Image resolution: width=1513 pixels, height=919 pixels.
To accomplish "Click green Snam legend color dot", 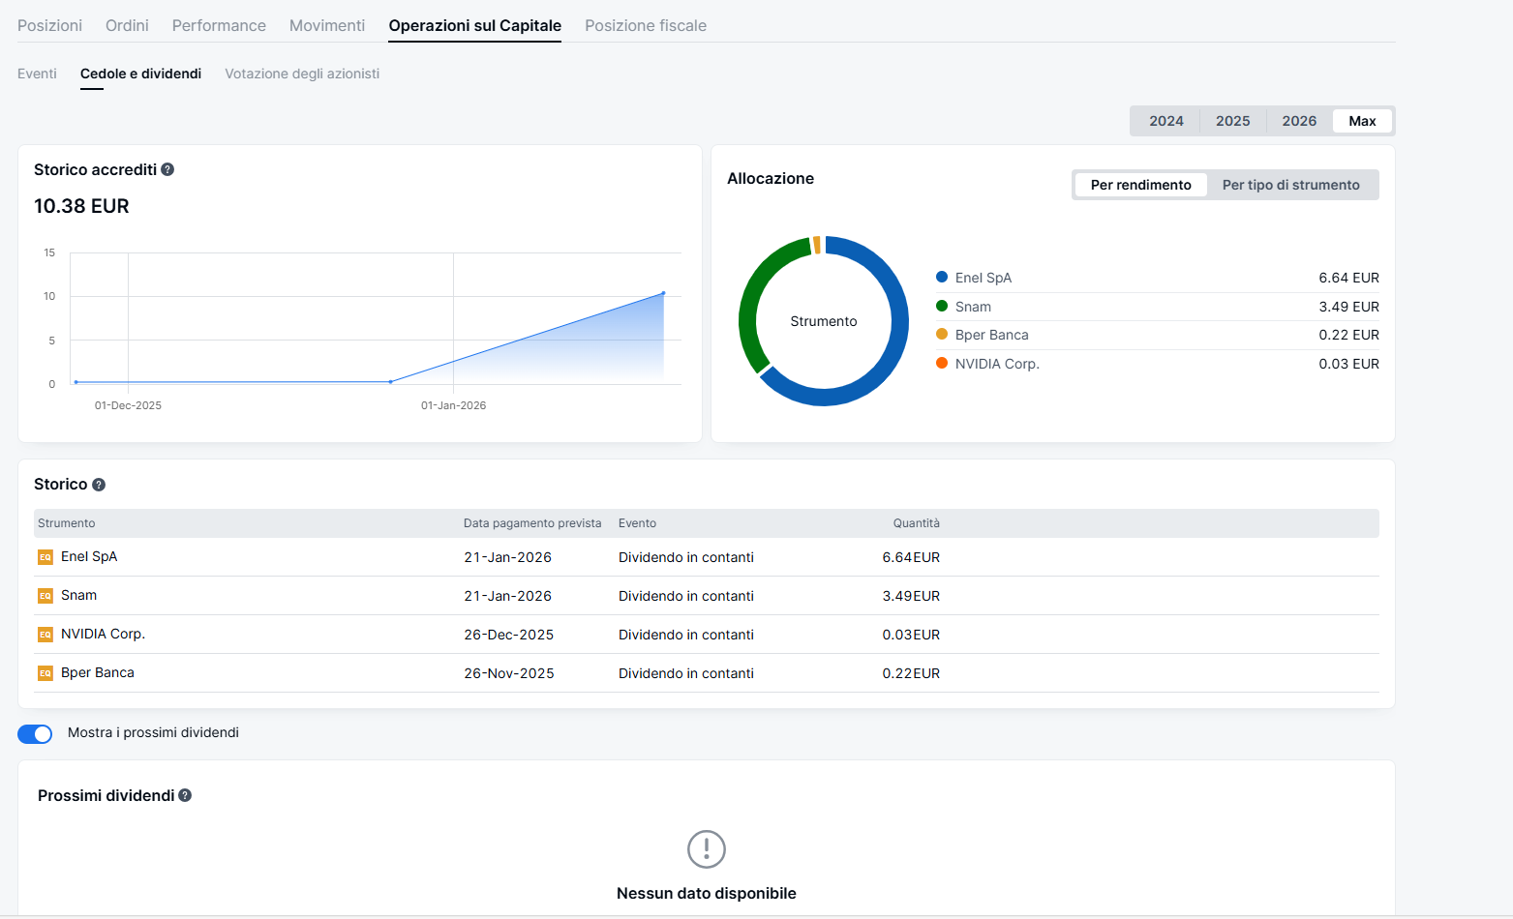I will tap(942, 307).
